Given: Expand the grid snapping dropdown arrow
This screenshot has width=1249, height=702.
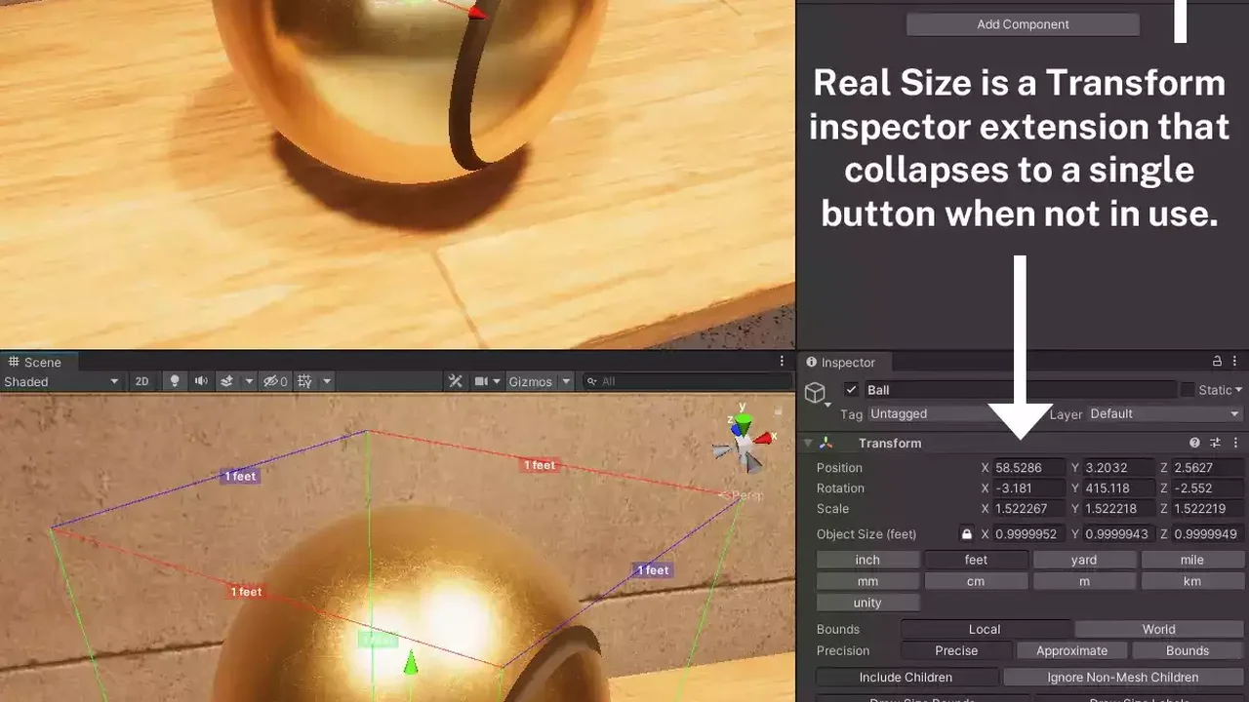Looking at the screenshot, I should (327, 381).
